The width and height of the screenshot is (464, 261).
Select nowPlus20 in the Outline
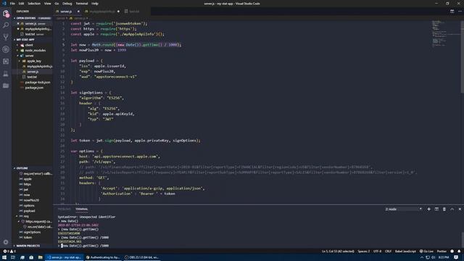click(x=31, y=200)
